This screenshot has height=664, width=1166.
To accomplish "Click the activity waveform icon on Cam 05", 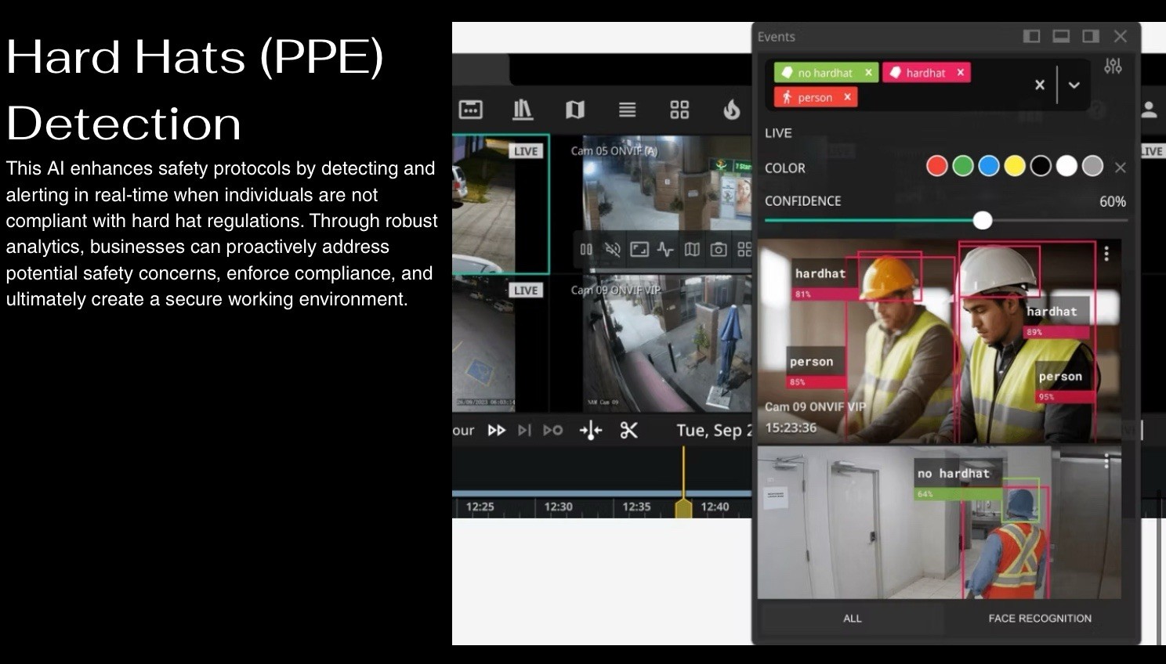I will (x=665, y=250).
